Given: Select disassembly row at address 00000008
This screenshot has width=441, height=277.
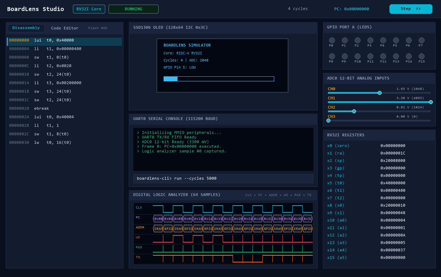Looking at the screenshot, I should pos(64,57).
